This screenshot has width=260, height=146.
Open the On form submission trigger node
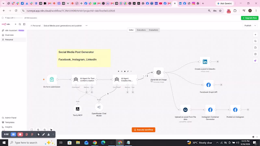coord(52,79)
